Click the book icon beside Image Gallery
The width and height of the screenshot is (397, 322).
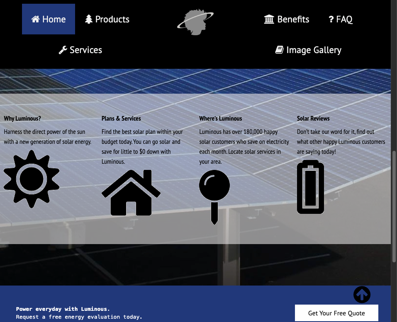pyautogui.click(x=279, y=50)
